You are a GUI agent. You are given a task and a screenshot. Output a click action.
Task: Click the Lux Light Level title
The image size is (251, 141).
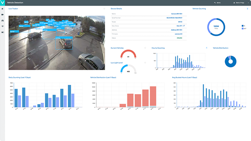click(117, 63)
